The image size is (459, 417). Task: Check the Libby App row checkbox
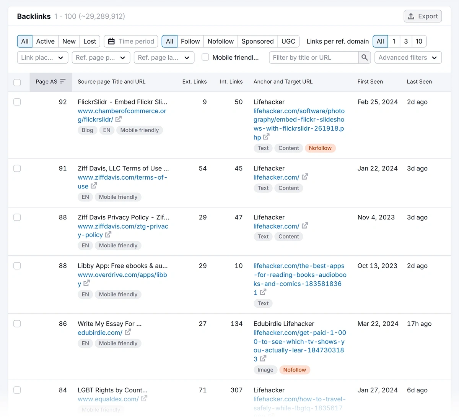click(17, 266)
